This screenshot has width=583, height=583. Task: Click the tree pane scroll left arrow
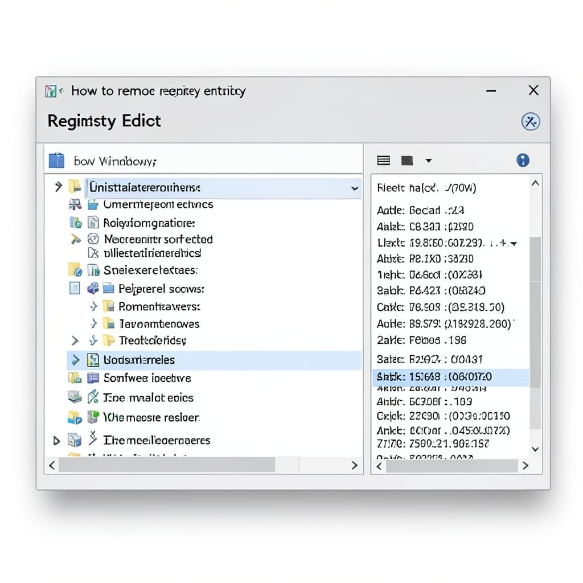pyautogui.click(x=52, y=465)
